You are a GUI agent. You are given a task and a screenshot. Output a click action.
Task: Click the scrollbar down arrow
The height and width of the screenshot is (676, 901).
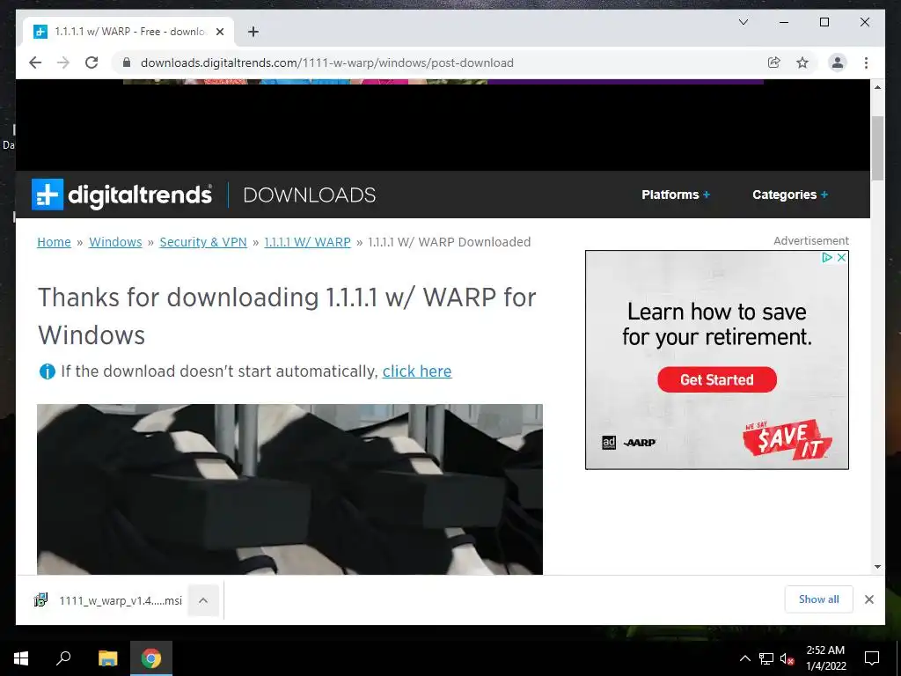(877, 567)
